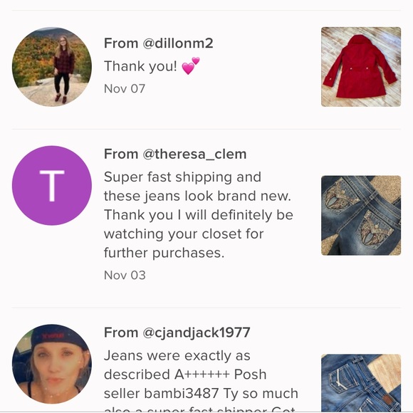Visit the @dillonm2 username link
The width and height of the screenshot is (413, 413).
click(x=178, y=43)
